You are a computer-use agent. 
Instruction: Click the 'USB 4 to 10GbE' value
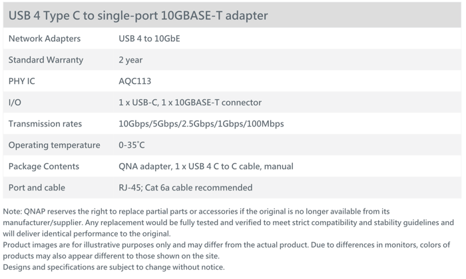point(149,39)
